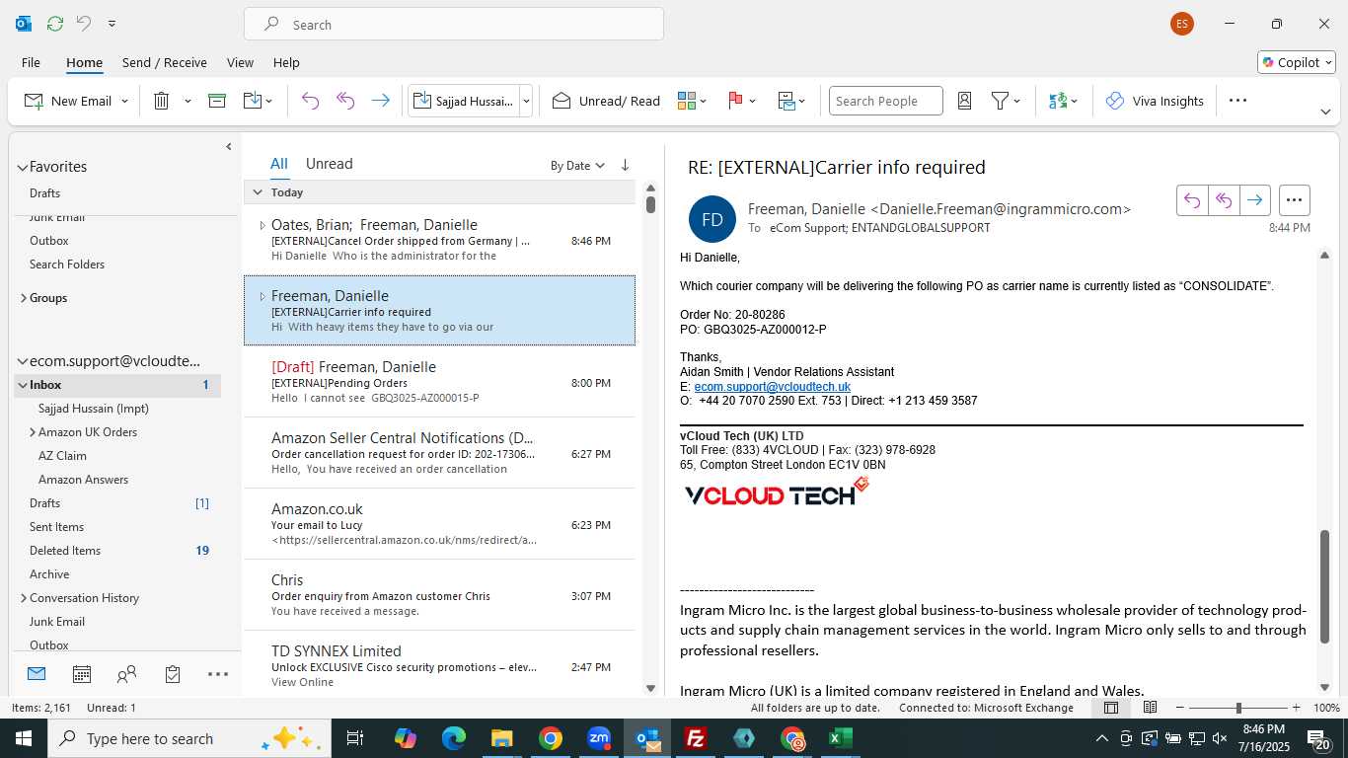Click Reading view icon in status bar
The height and width of the screenshot is (758, 1348).
coord(1150,708)
